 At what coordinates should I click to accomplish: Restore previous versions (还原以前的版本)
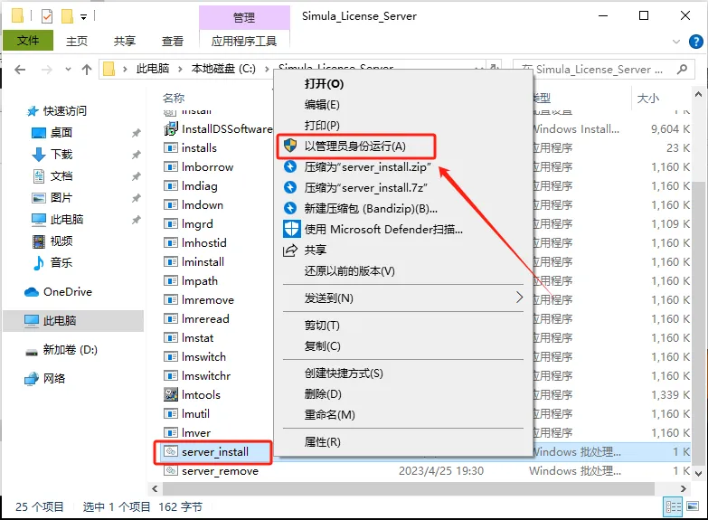pos(350,270)
